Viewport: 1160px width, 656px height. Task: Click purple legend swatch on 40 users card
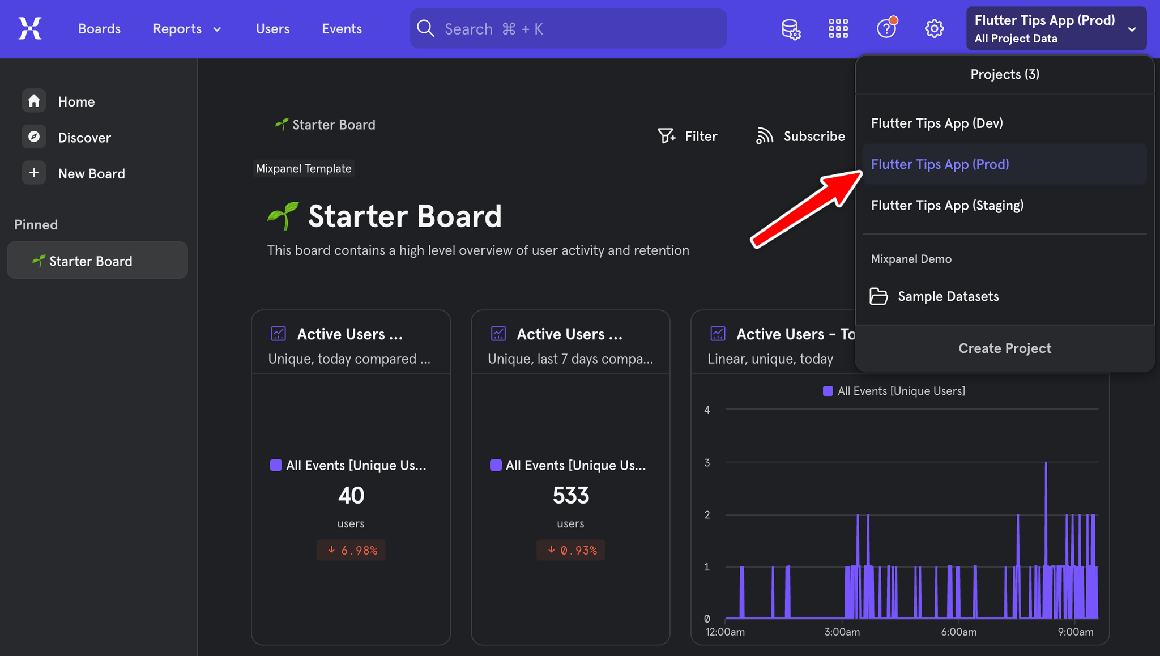276,465
